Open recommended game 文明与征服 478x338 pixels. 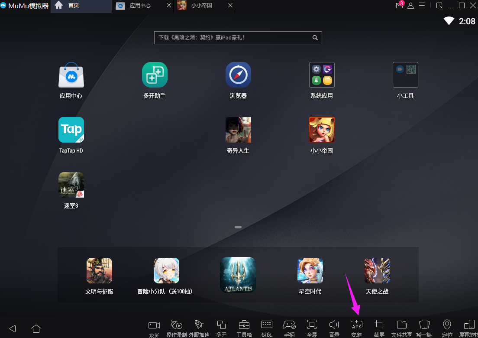pos(99,270)
